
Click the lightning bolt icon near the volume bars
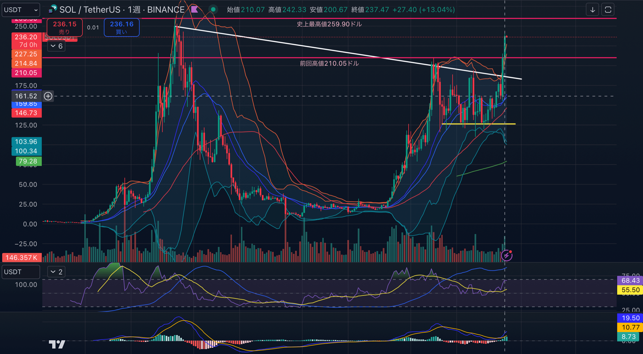point(506,255)
